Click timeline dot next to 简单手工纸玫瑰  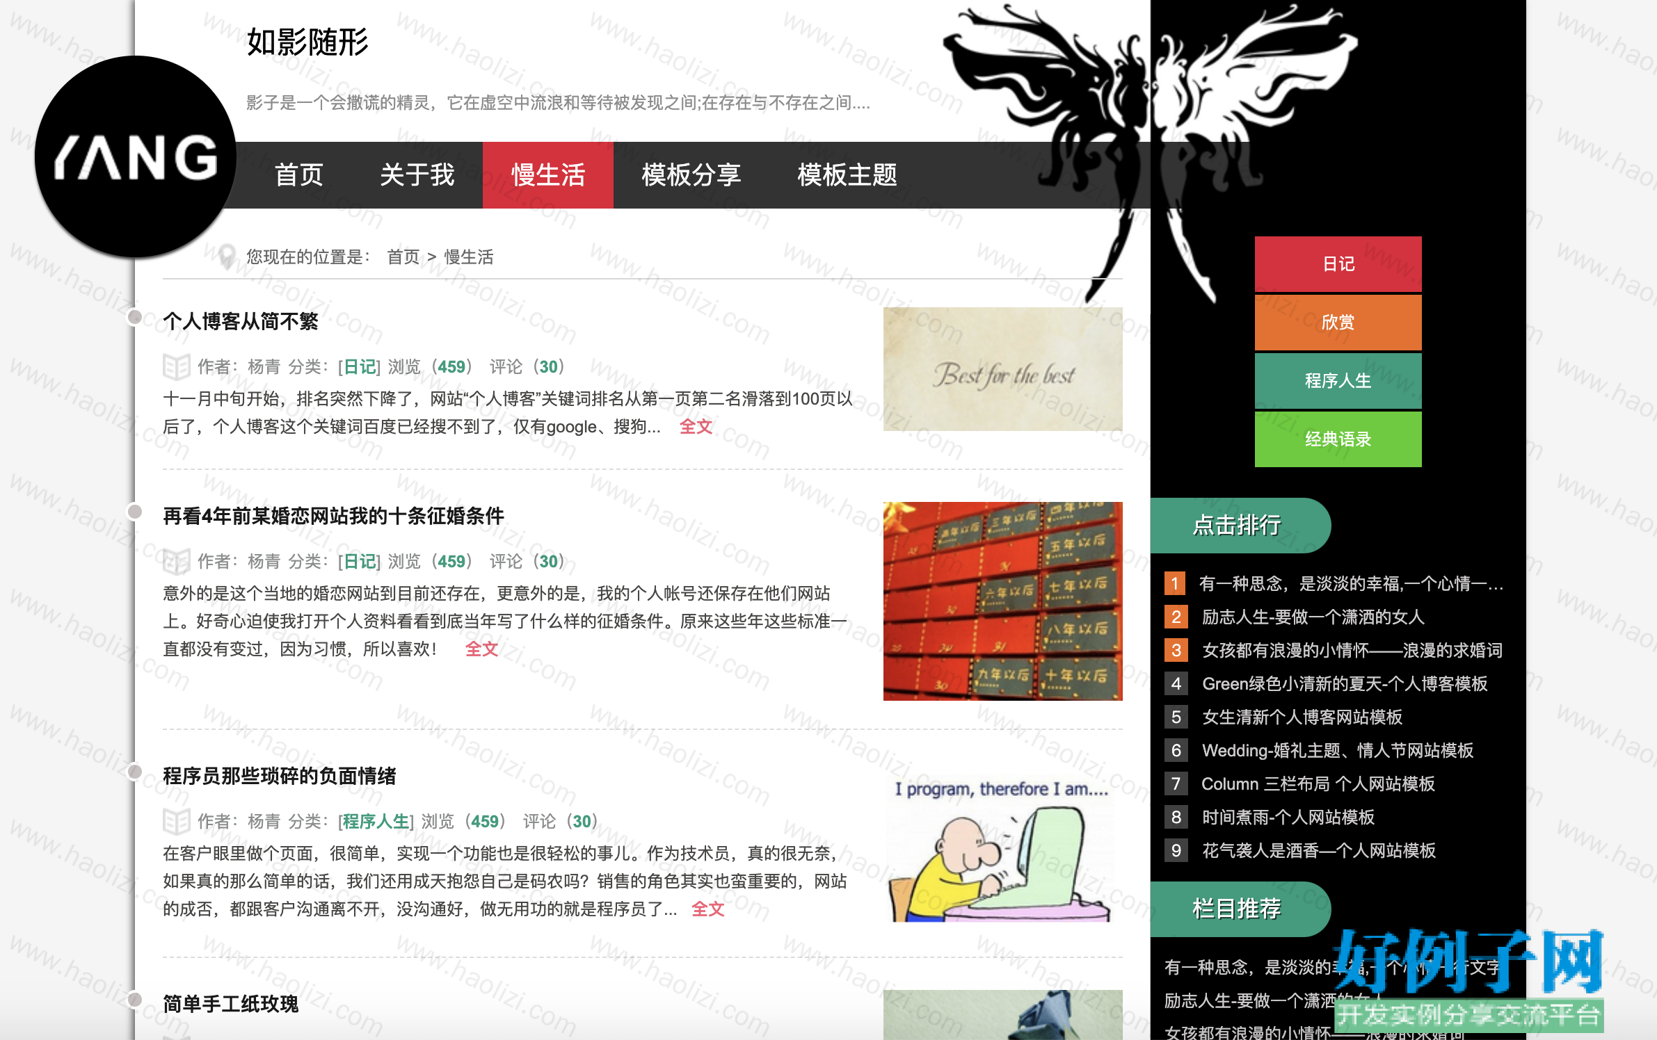(x=135, y=1000)
